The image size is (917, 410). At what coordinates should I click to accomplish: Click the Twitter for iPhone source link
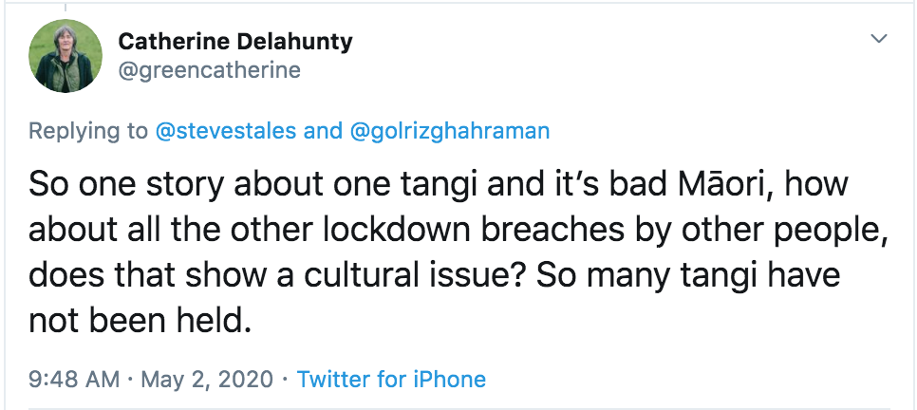[391, 380]
